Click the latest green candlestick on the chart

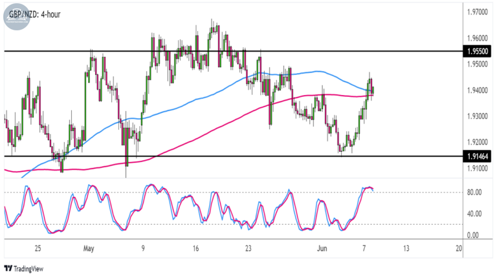373,90
